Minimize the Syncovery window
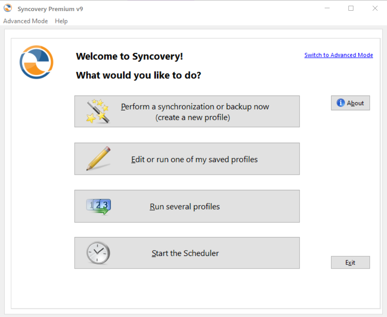 click(327, 8)
